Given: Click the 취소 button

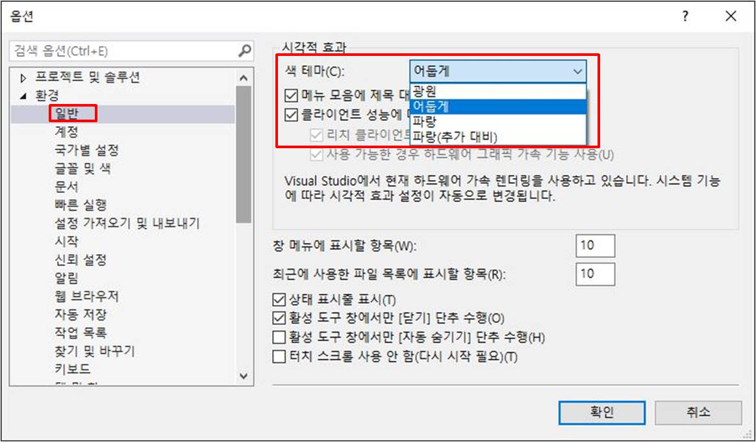Looking at the screenshot, I should (698, 413).
